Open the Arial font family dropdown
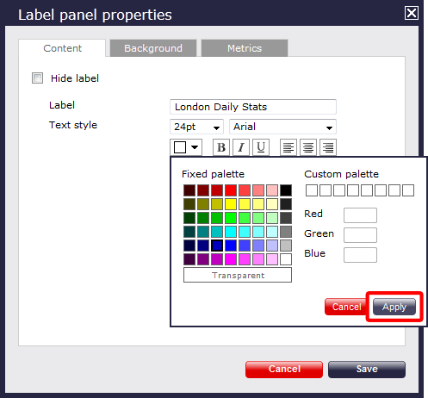 click(282, 127)
